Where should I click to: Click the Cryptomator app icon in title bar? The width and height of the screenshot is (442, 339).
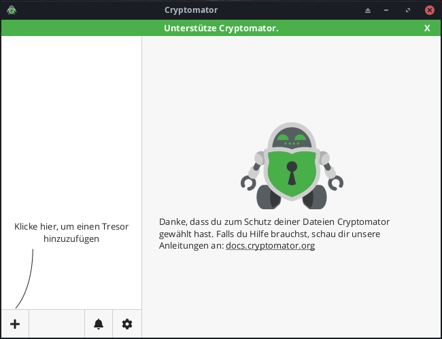click(x=12, y=10)
